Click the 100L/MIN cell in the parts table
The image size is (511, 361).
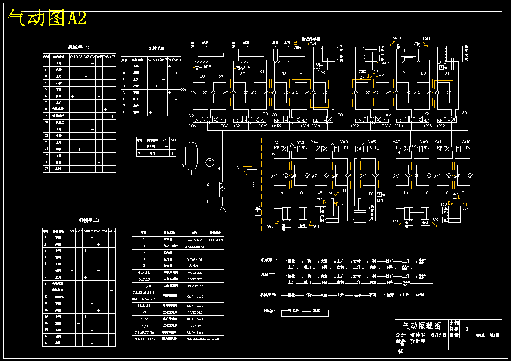click(x=215, y=240)
